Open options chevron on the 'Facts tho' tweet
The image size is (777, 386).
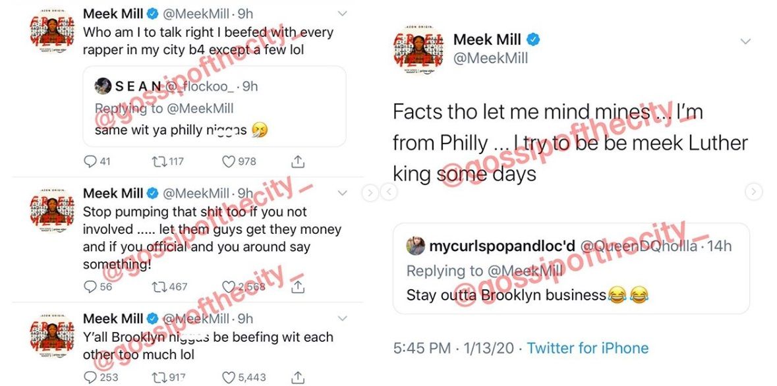(x=745, y=41)
